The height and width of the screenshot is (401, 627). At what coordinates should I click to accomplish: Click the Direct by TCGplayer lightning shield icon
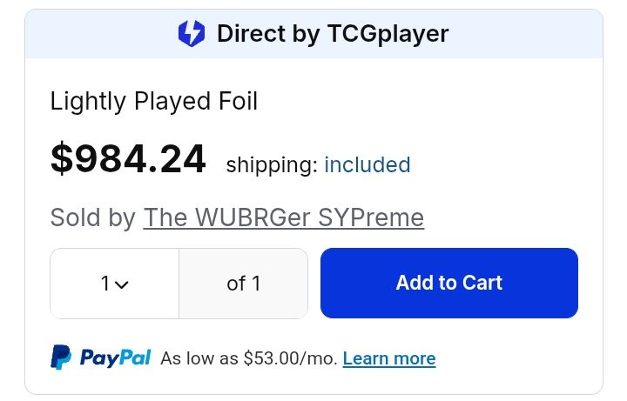click(191, 34)
